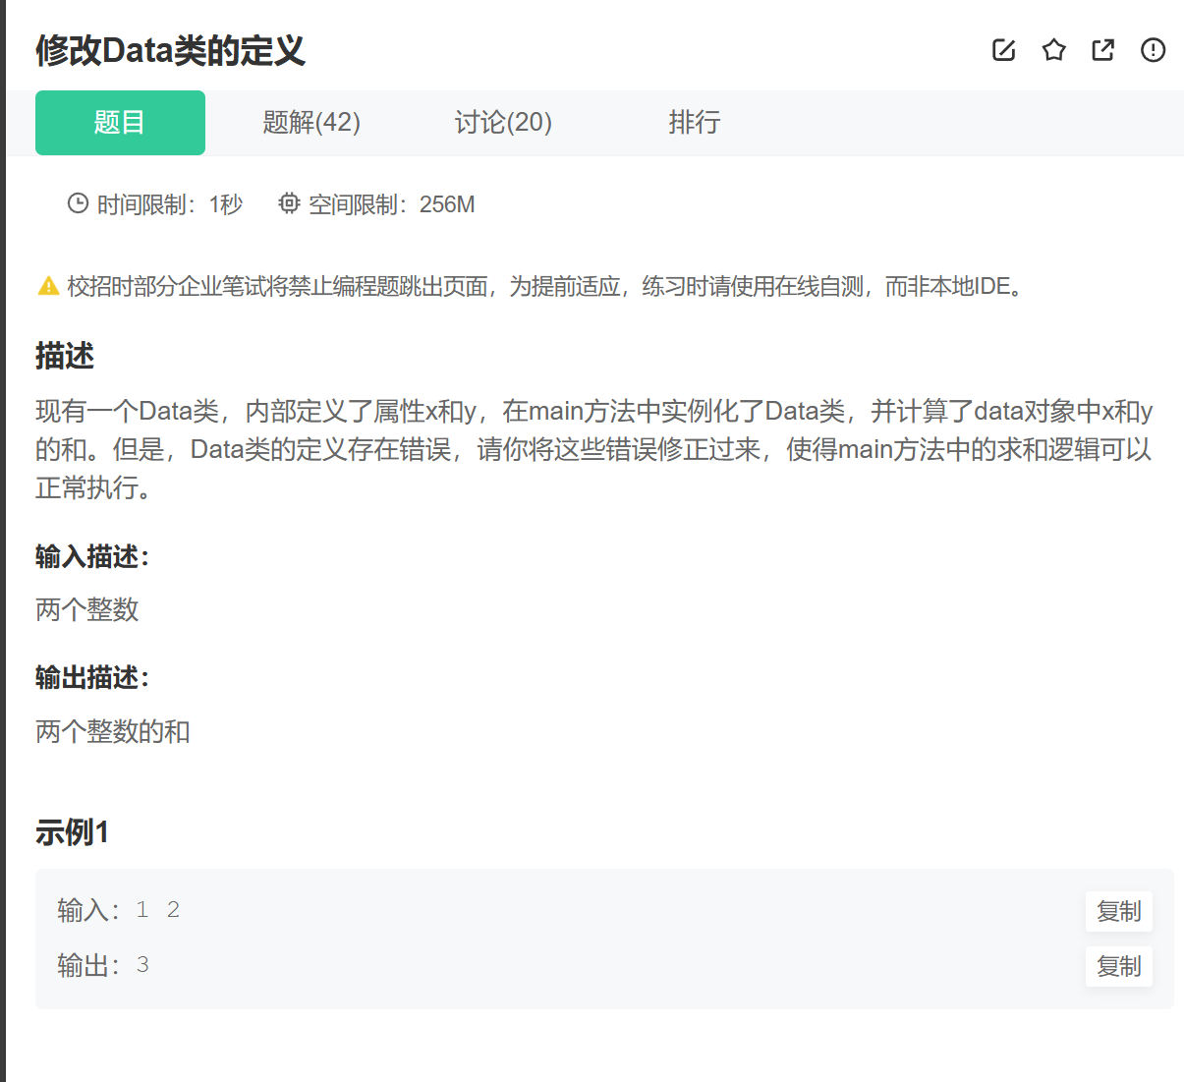Switch to the 题解(42) tab
The height and width of the screenshot is (1082, 1184).
pyautogui.click(x=311, y=123)
